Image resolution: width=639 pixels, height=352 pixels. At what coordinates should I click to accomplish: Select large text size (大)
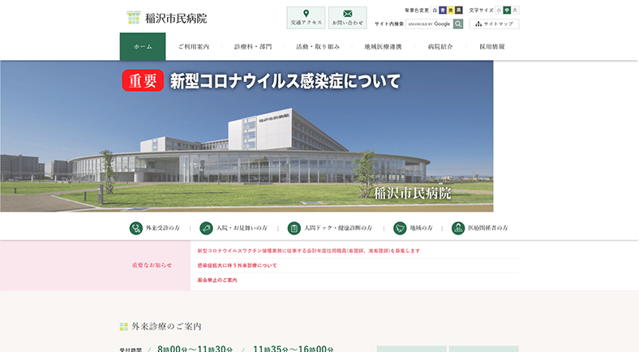coord(515,11)
